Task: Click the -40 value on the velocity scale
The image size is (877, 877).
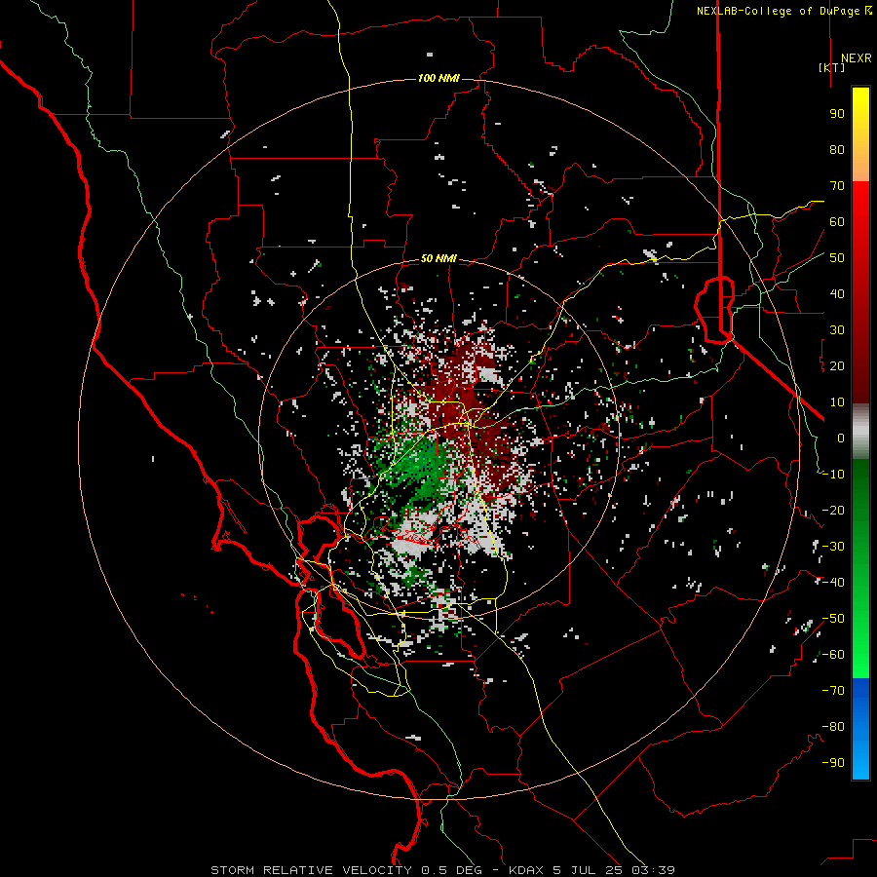Action: click(833, 583)
